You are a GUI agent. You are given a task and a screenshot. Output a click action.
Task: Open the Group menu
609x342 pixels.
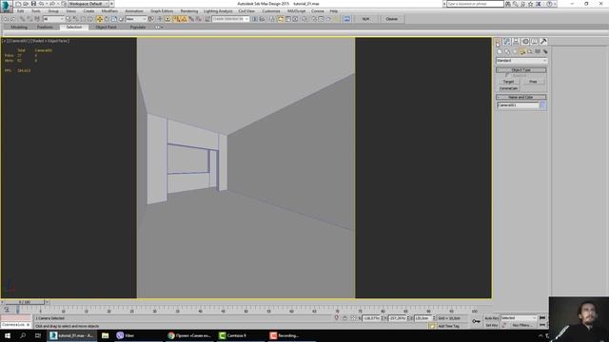(53, 11)
